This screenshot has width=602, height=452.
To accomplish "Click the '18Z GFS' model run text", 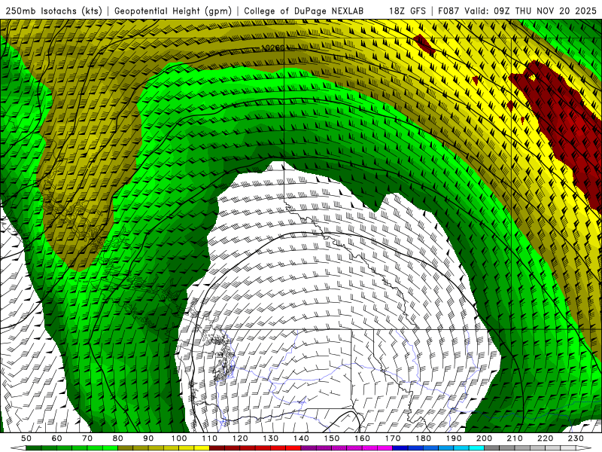I will coord(407,11).
